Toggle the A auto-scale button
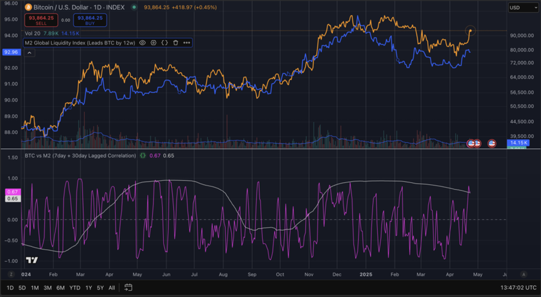The width and height of the screenshot is (541, 297). (524, 275)
